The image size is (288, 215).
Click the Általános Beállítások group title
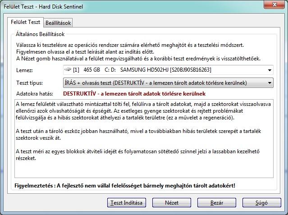click(x=40, y=34)
